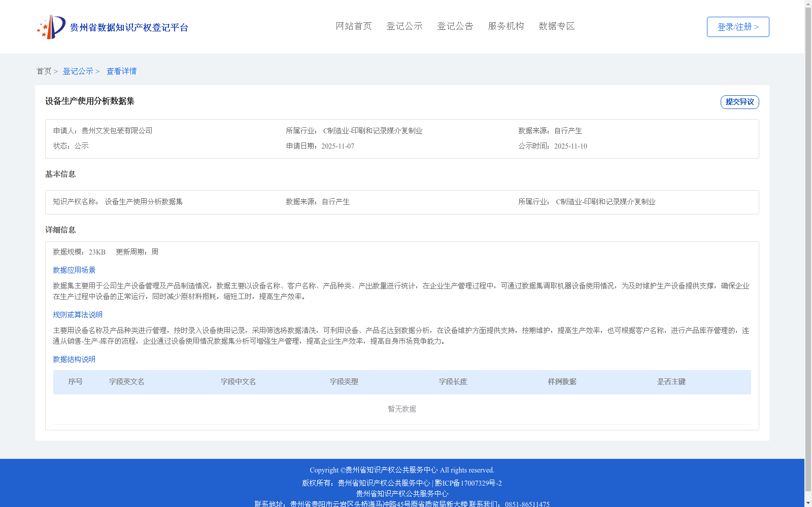Click the 暂无数据 placeholder in the table
Screen dimensions: 812x507
pos(401,409)
